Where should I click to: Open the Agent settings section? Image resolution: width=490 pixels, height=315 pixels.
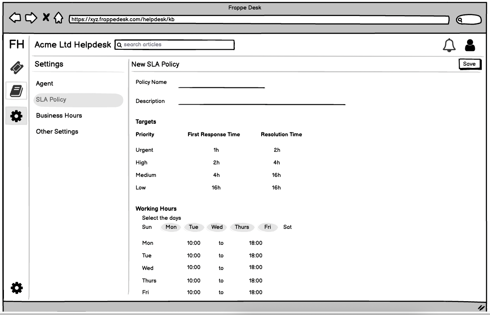tap(45, 84)
